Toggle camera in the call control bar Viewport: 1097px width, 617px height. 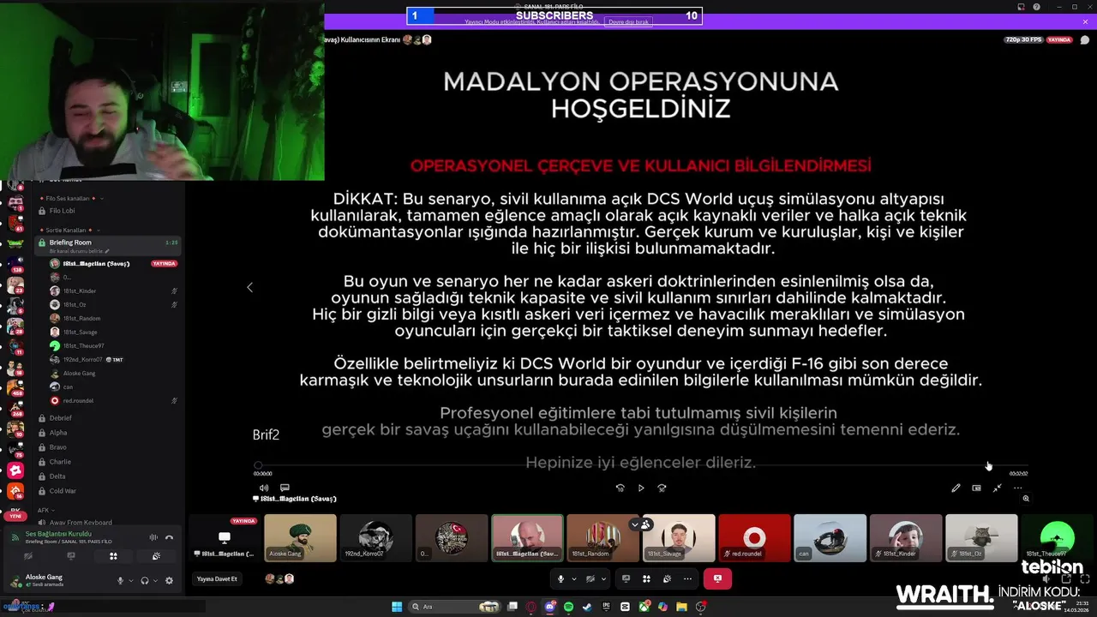(x=590, y=578)
